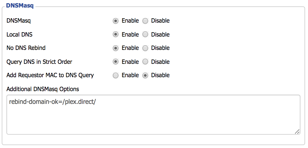Enable Query DNS in Strict Order
The height and width of the screenshot is (148, 308).
click(116, 62)
